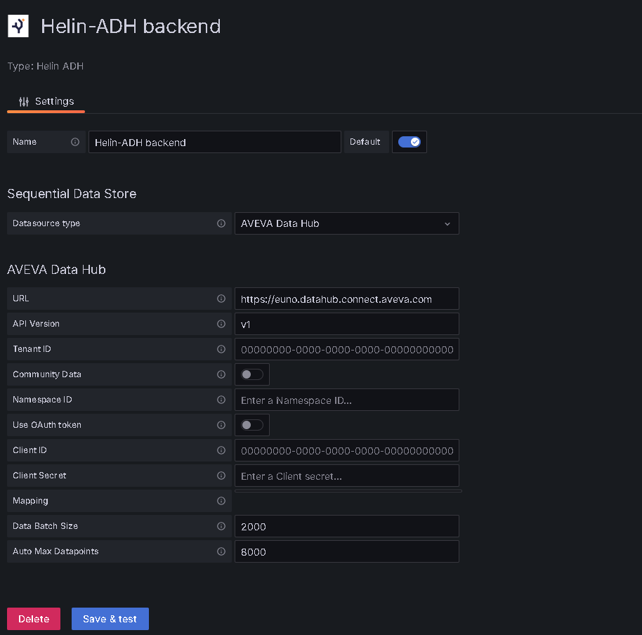
Task: Turn off the Default datasource toggle
Action: [410, 142]
